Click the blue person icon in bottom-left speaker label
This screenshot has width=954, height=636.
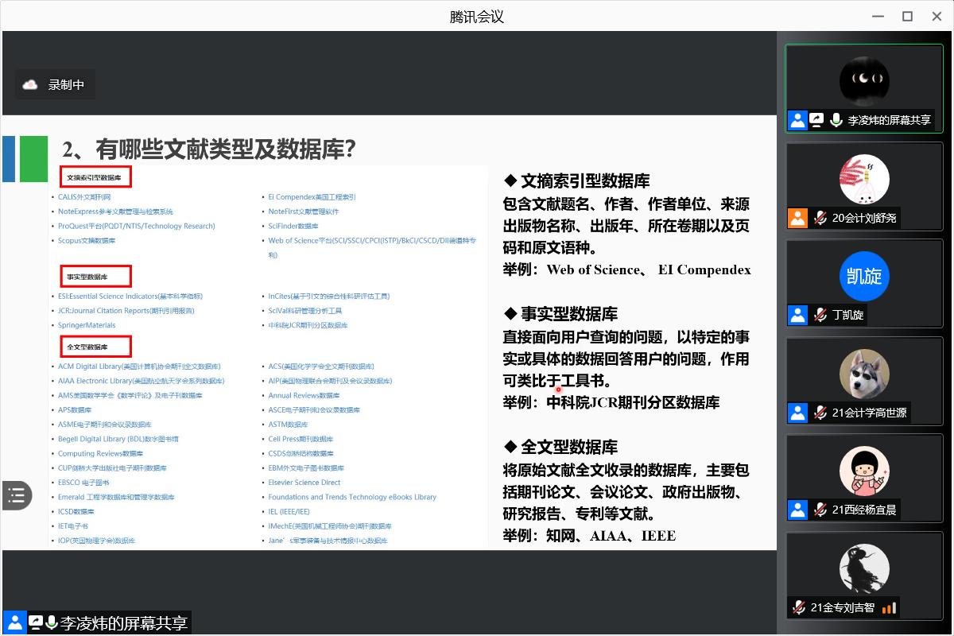point(14,622)
